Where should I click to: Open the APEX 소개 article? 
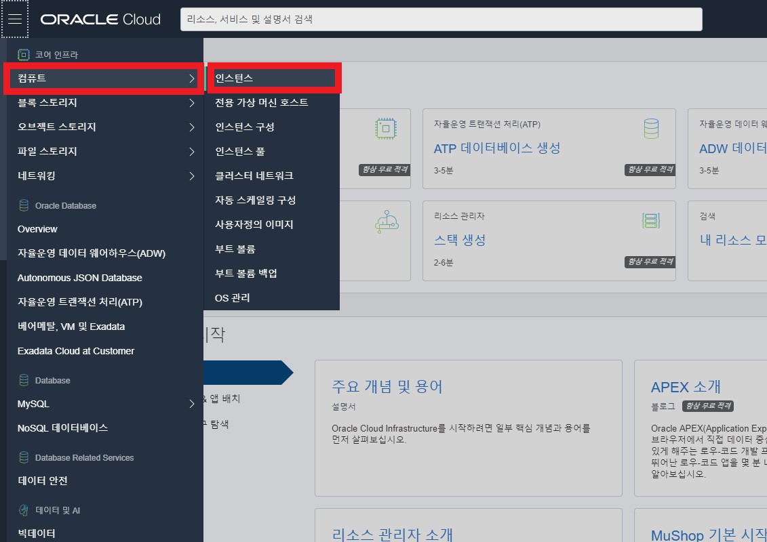pos(686,387)
